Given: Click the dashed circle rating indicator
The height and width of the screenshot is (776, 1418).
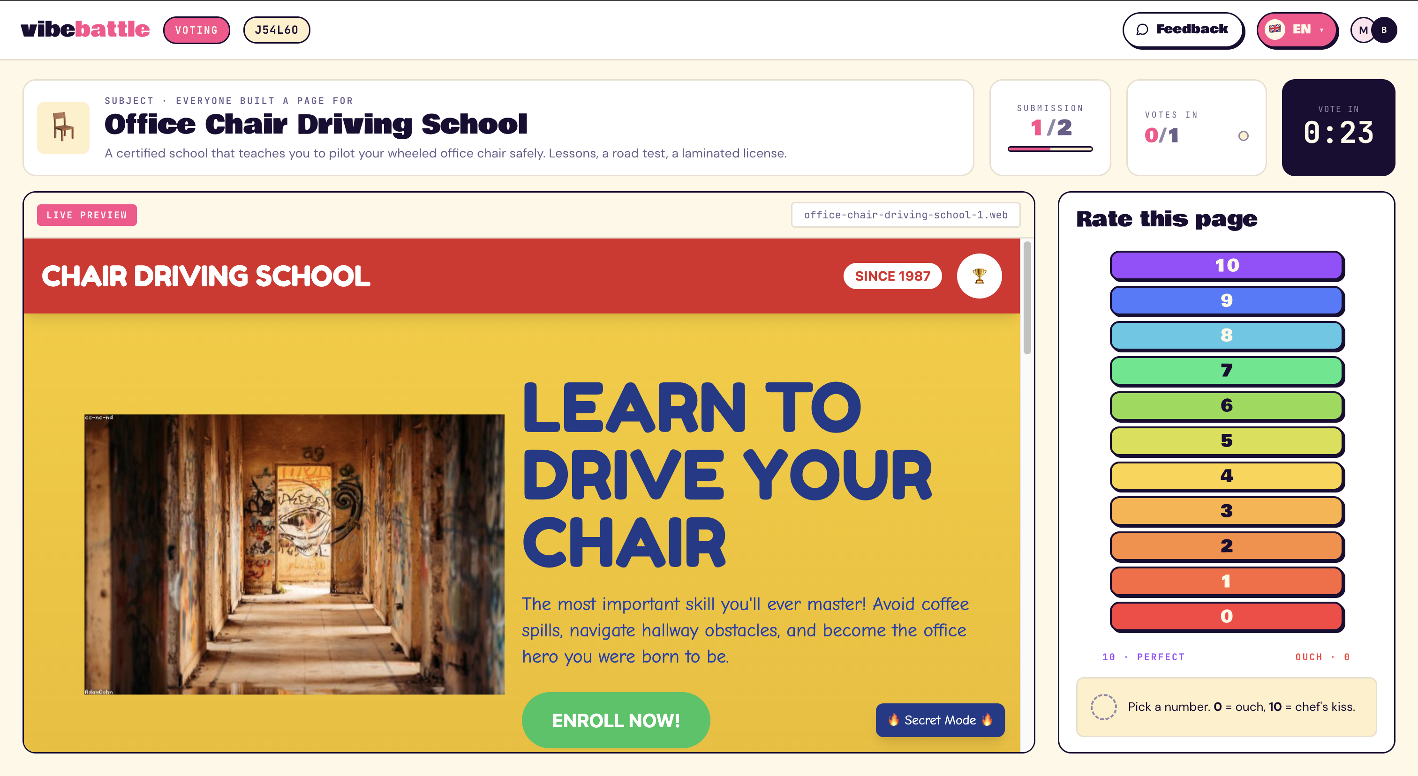Looking at the screenshot, I should [1103, 707].
